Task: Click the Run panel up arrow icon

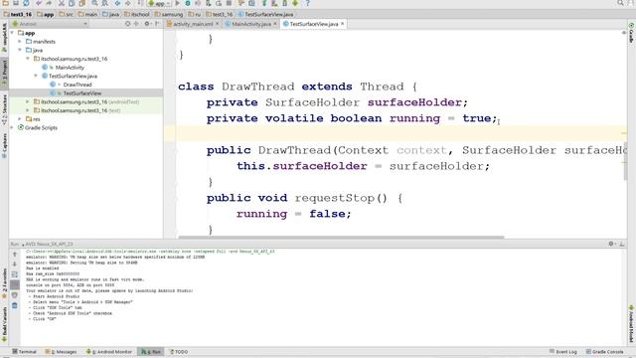Action: coord(15,255)
